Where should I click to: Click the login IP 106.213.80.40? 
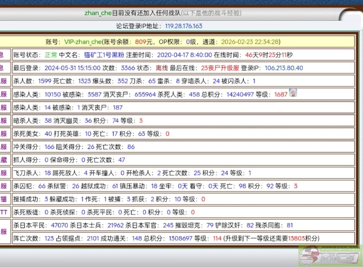click(x=284, y=68)
